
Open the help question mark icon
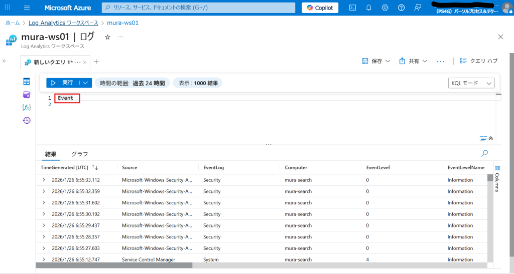click(401, 8)
